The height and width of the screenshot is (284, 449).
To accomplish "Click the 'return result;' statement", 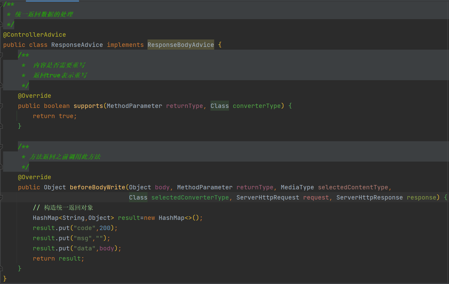I will (59, 258).
